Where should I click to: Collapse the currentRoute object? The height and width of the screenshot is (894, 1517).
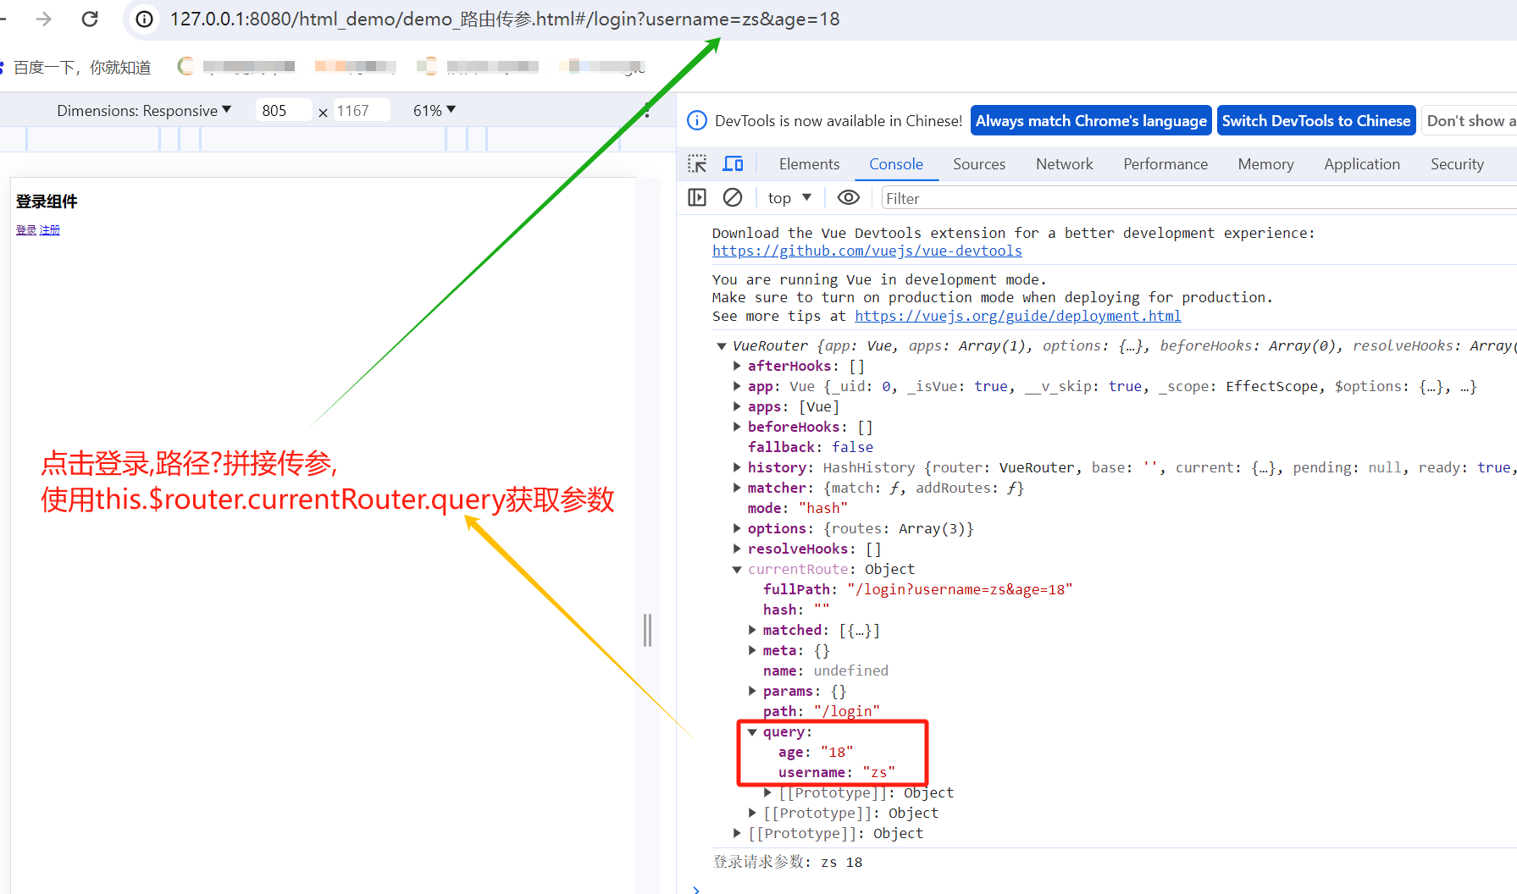[x=737, y=569]
